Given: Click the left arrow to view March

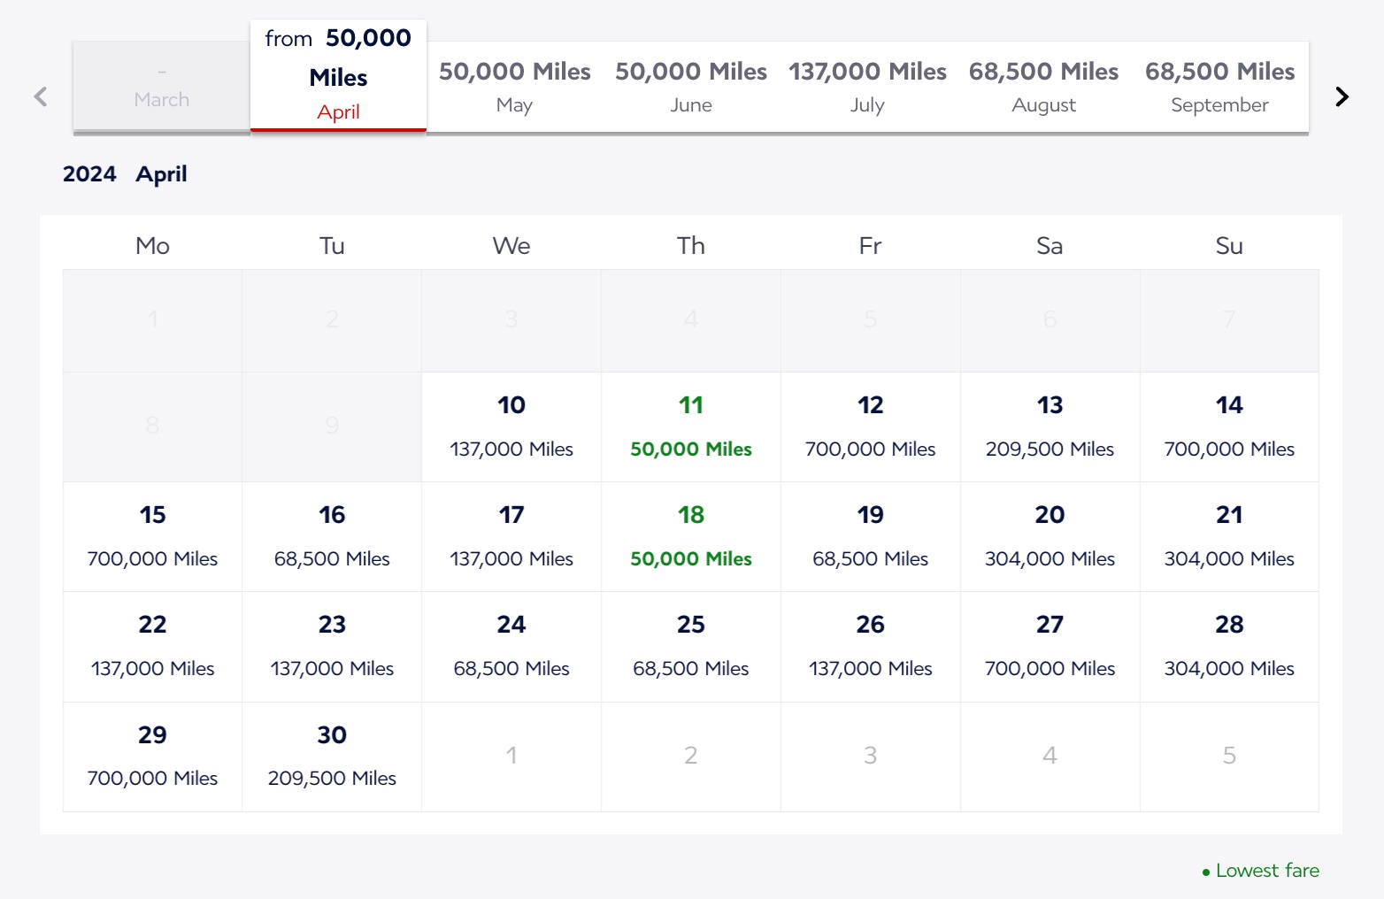Looking at the screenshot, I should point(40,96).
